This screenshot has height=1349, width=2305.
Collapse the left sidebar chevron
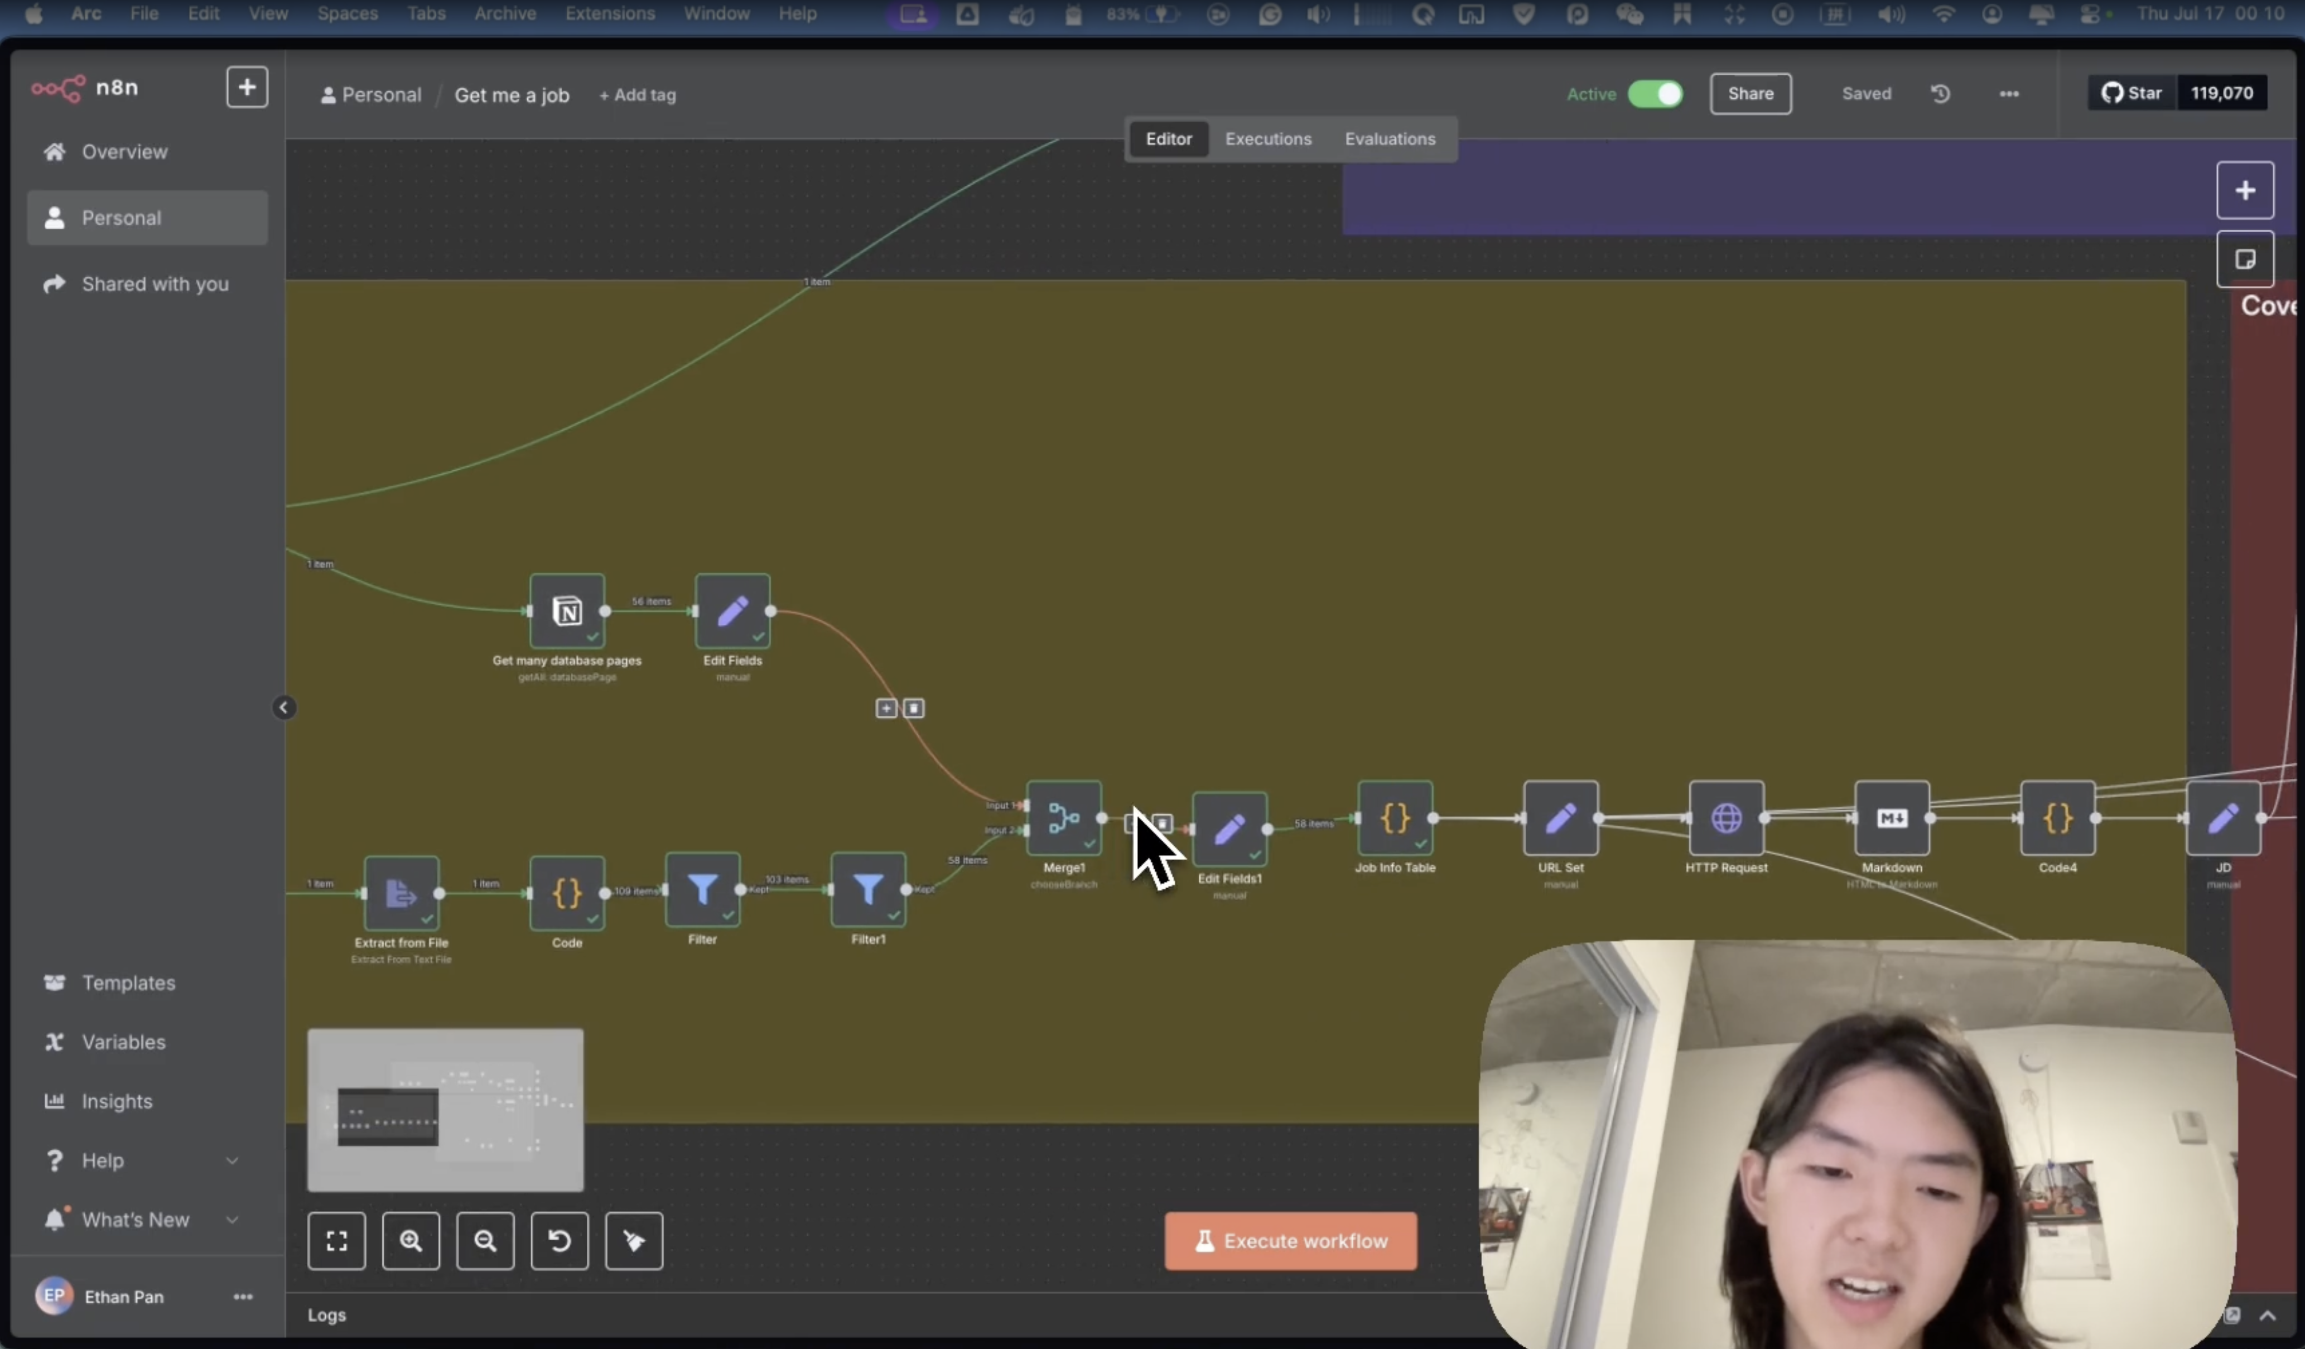coord(283,707)
